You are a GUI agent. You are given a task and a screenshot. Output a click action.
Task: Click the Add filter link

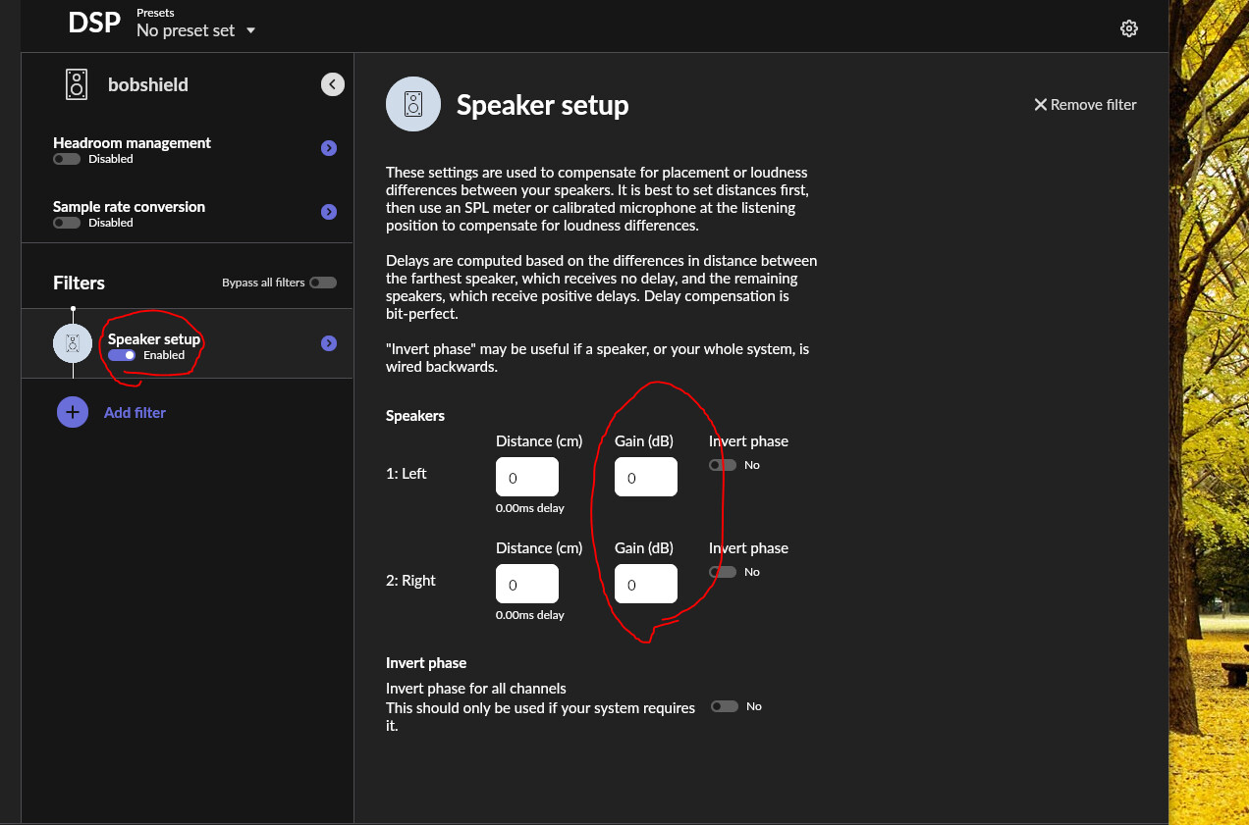click(135, 412)
